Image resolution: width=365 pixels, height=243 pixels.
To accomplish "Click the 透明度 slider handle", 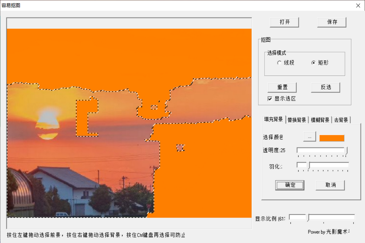I will (345, 150).
